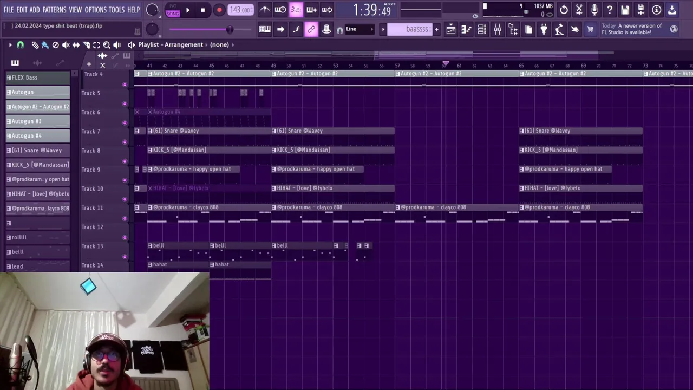Open the PATTERNS menu
The height and width of the screenshot is (390, 693).
click(x=54, y=10)
